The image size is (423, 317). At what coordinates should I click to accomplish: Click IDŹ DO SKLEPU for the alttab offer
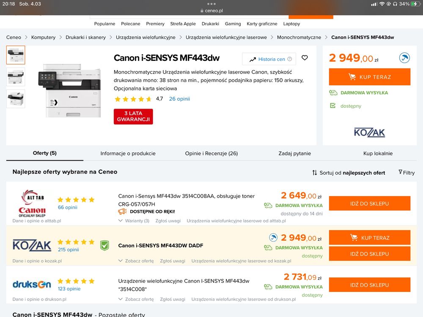point(370,204)
